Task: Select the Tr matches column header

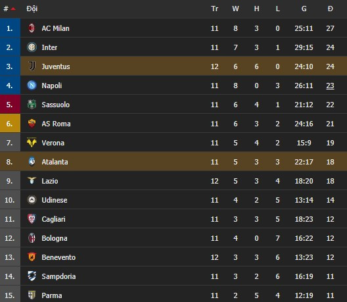Action: coord(214,9)
